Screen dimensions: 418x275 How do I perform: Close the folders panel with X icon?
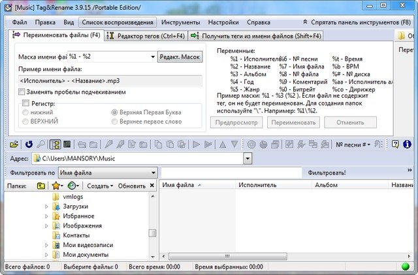(153, 186)
